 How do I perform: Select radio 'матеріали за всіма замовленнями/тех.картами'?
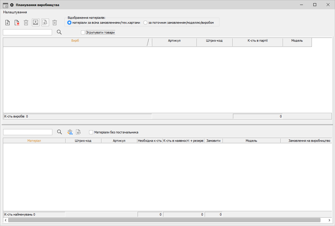click(x=69, y=23)
